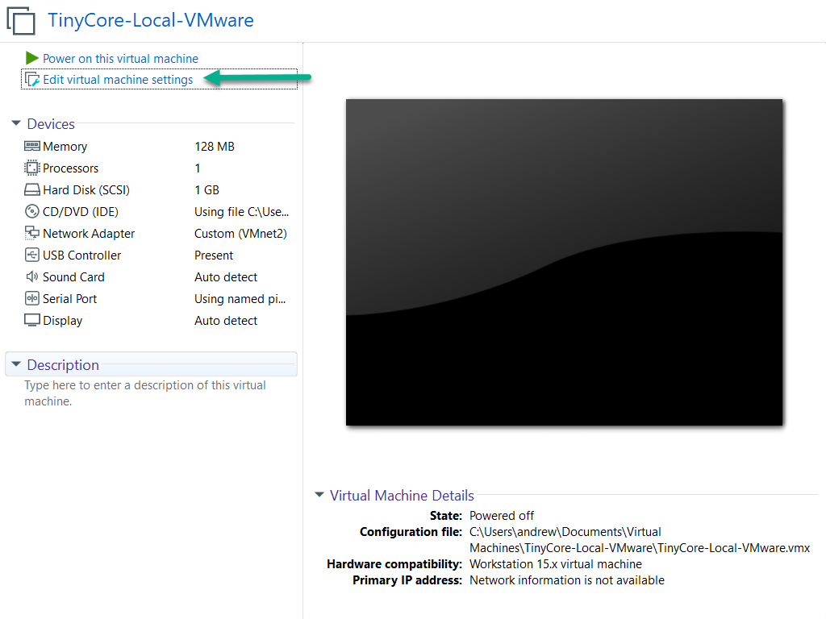Click the TinyCore-Local-VMware title

pyautogui.click(x=151, y=20)
